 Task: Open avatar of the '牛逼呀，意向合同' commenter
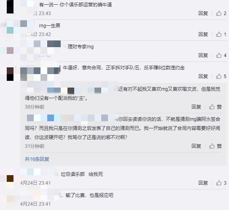pos(10,74)
